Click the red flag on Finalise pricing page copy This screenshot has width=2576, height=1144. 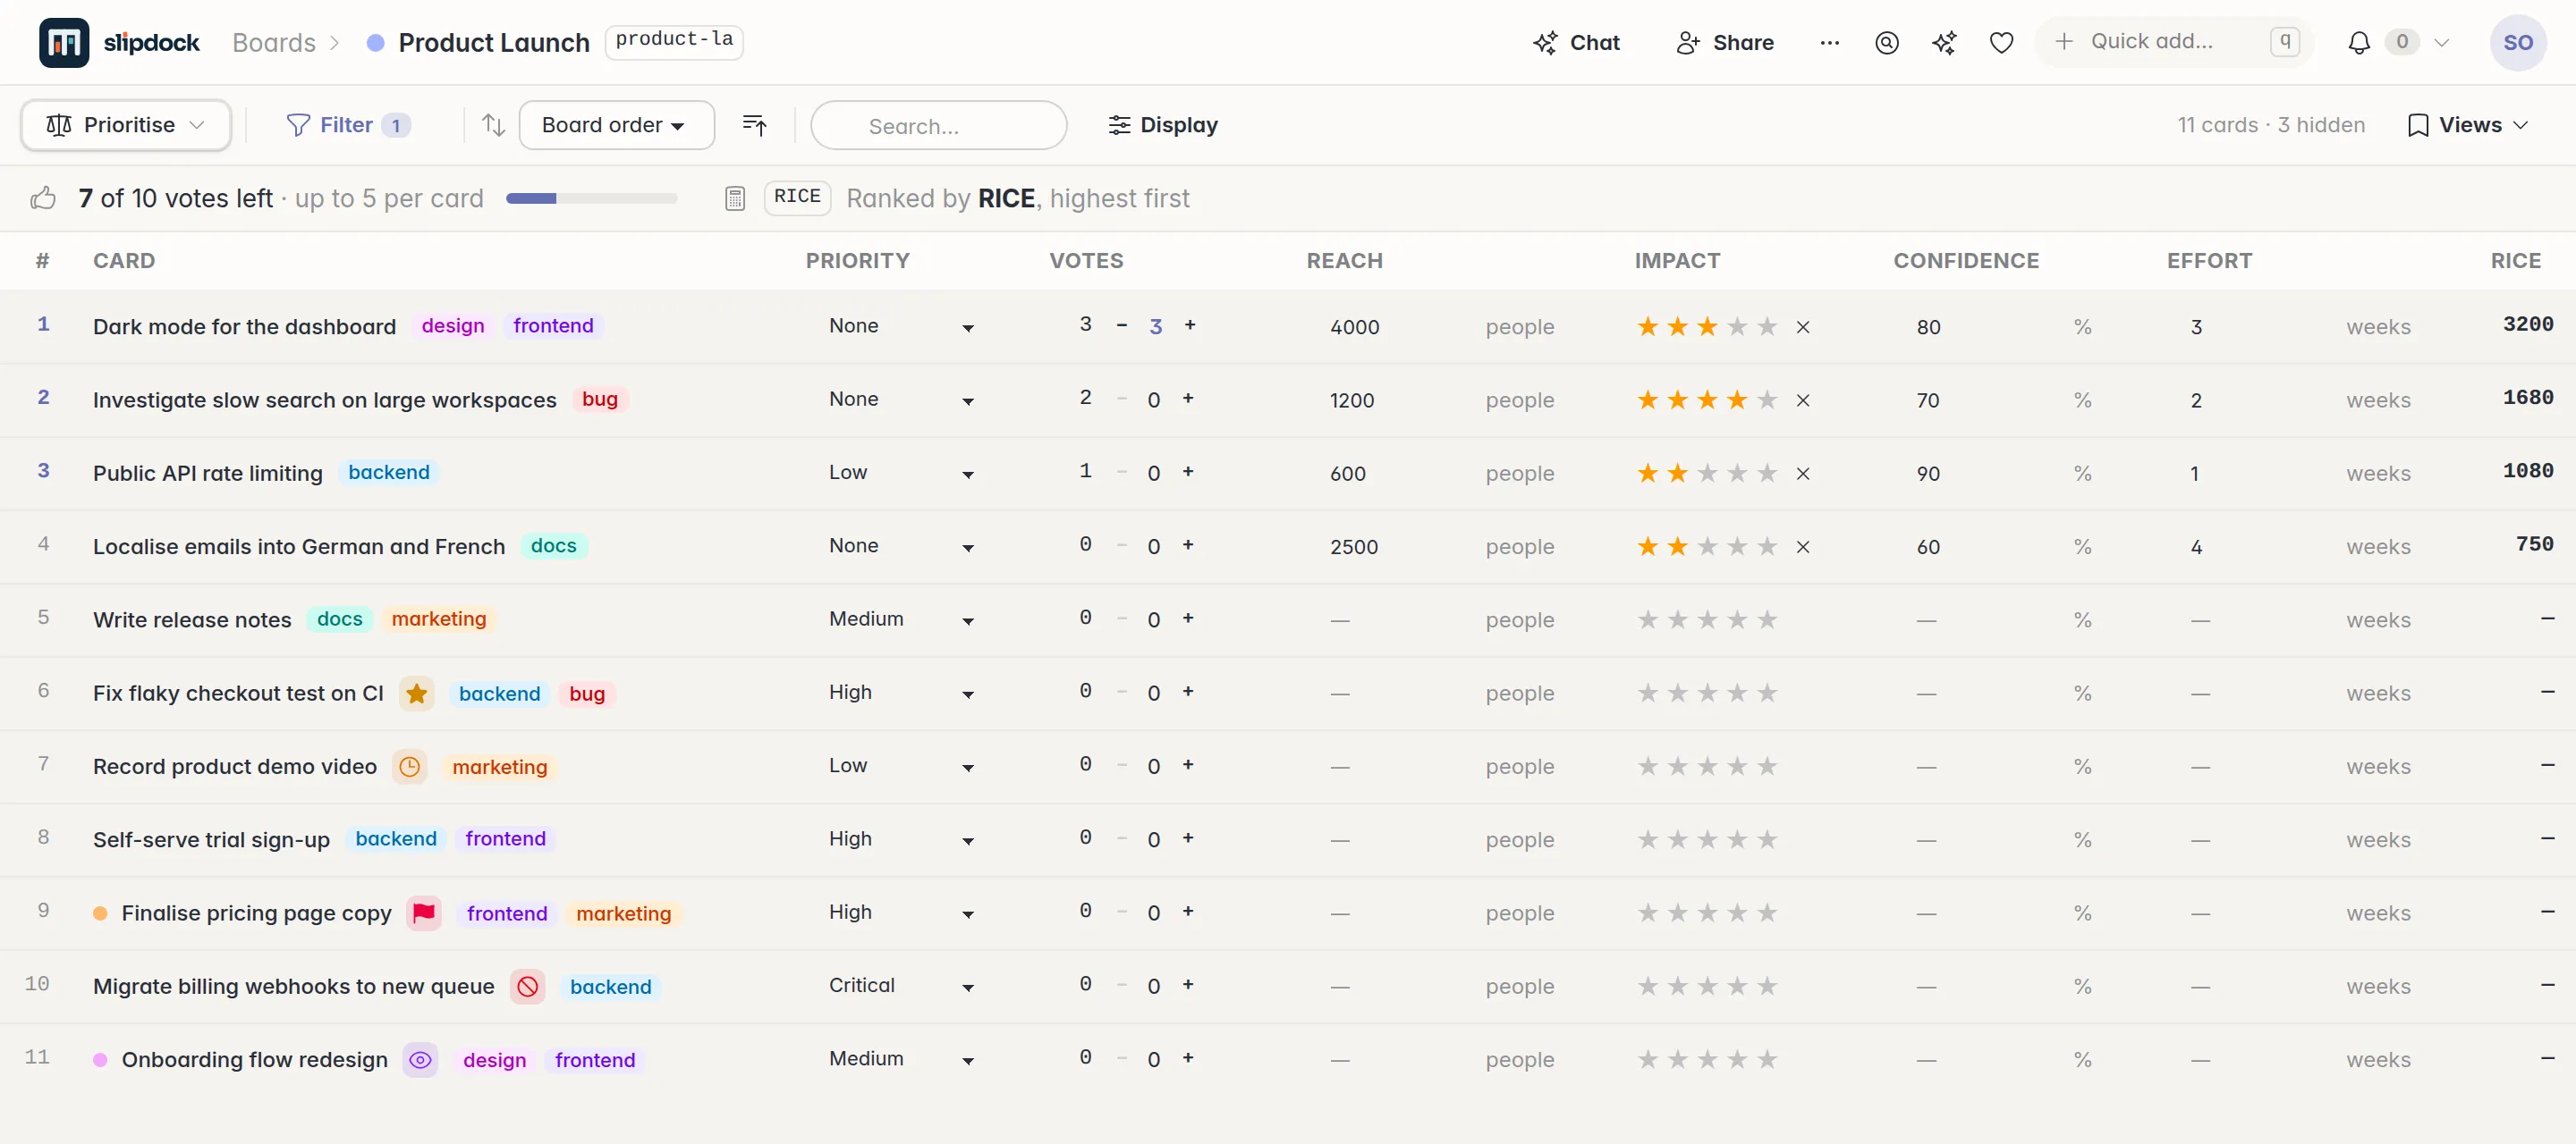coord(424,913)
